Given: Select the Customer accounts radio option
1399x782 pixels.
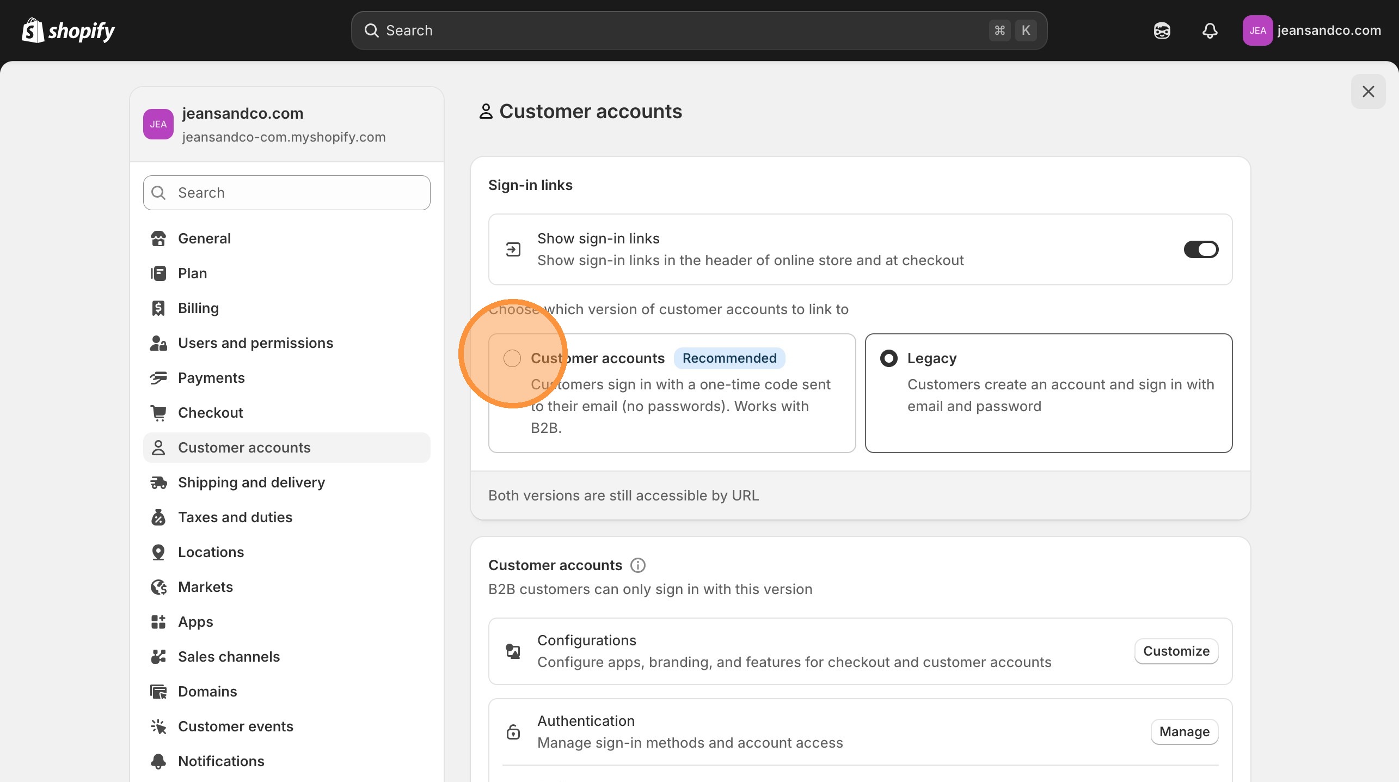Looking at the screenshot, I should (511, 358).
